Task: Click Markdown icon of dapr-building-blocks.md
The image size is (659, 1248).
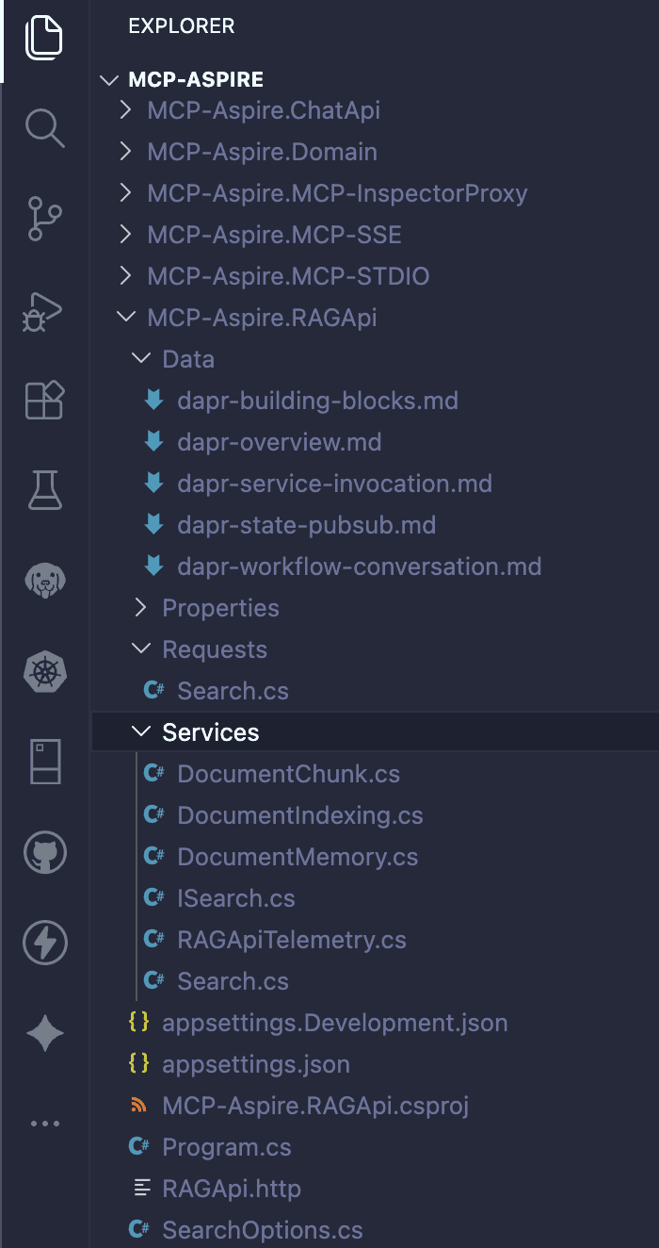Action: [153, 401]
